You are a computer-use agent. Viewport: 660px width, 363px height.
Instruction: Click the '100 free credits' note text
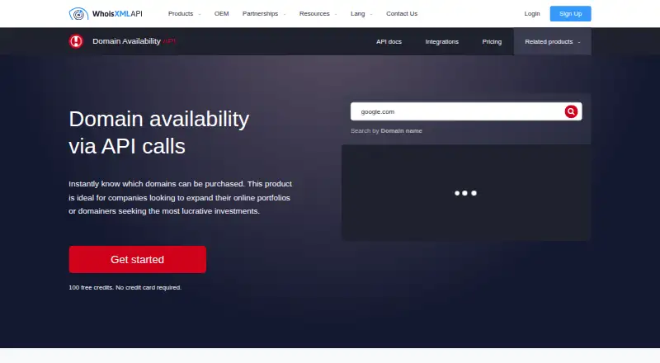coord(125,288)
